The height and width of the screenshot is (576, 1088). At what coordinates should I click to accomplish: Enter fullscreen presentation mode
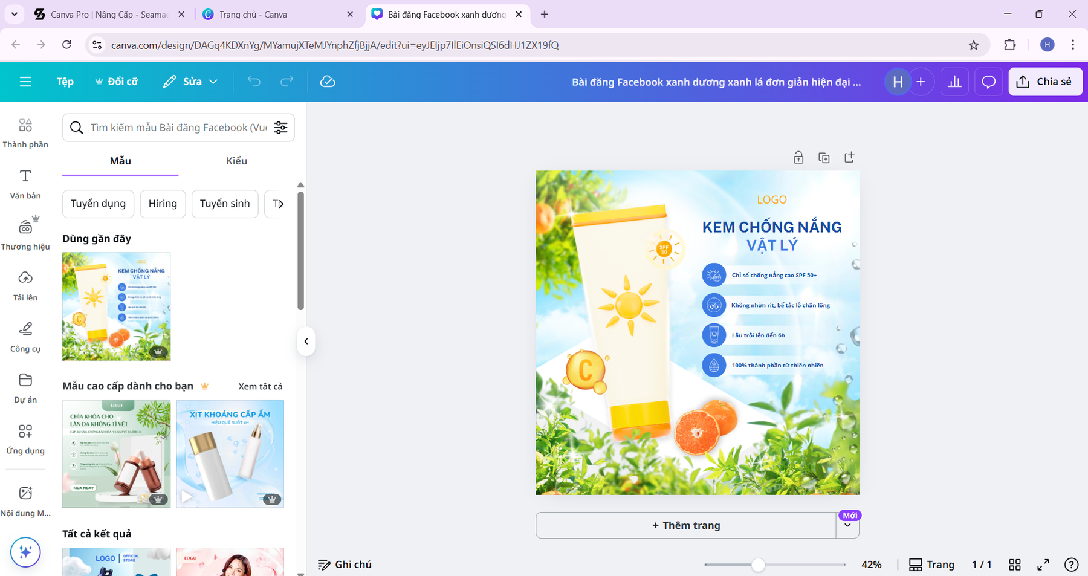[x=1043, y=565]
